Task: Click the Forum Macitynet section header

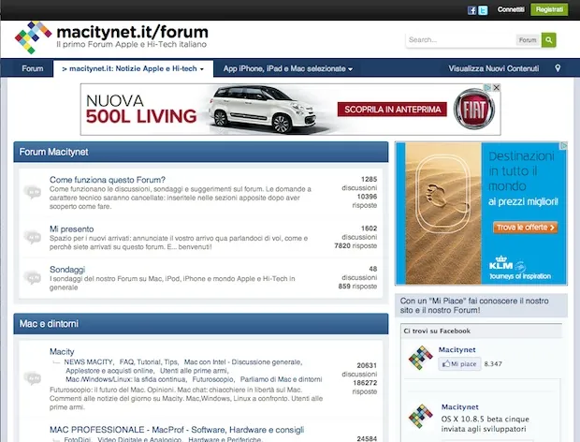Action: 201,152
